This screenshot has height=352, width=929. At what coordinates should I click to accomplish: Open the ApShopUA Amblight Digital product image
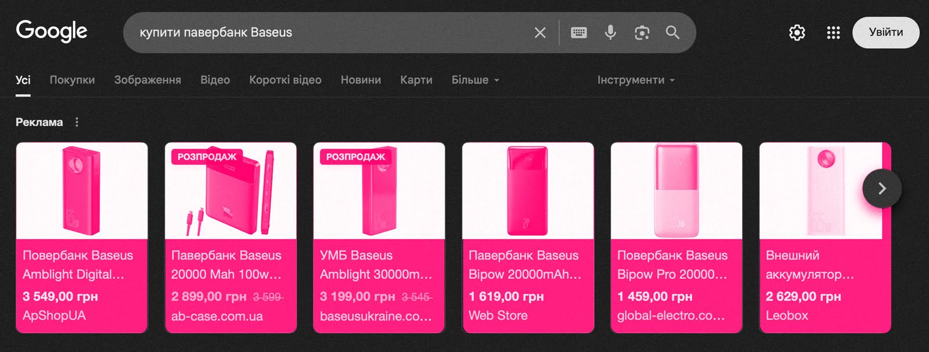pyautogui.click(x=82, y=191)
